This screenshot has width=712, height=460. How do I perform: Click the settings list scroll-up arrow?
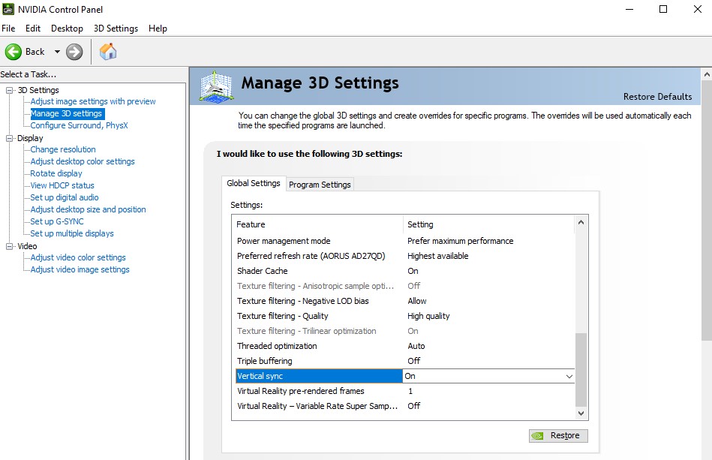coord(581,223)
